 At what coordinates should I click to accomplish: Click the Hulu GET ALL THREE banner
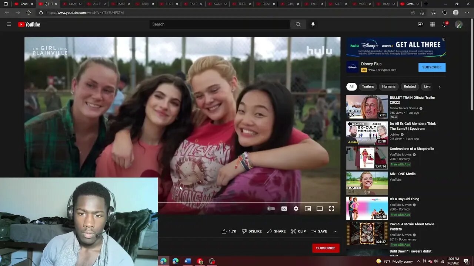tap(396, 47)
